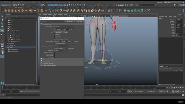Image resolution: width=185 pixels, height=104 pixels.
Task: Open the Axis Orientation World dropdown
Action: tap(65, 27)
